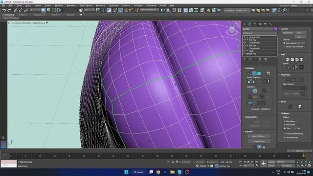Expand the Unwrap UVW modifier sub-objects
This screenshot has height=176, width=313.
click(247, 37)
